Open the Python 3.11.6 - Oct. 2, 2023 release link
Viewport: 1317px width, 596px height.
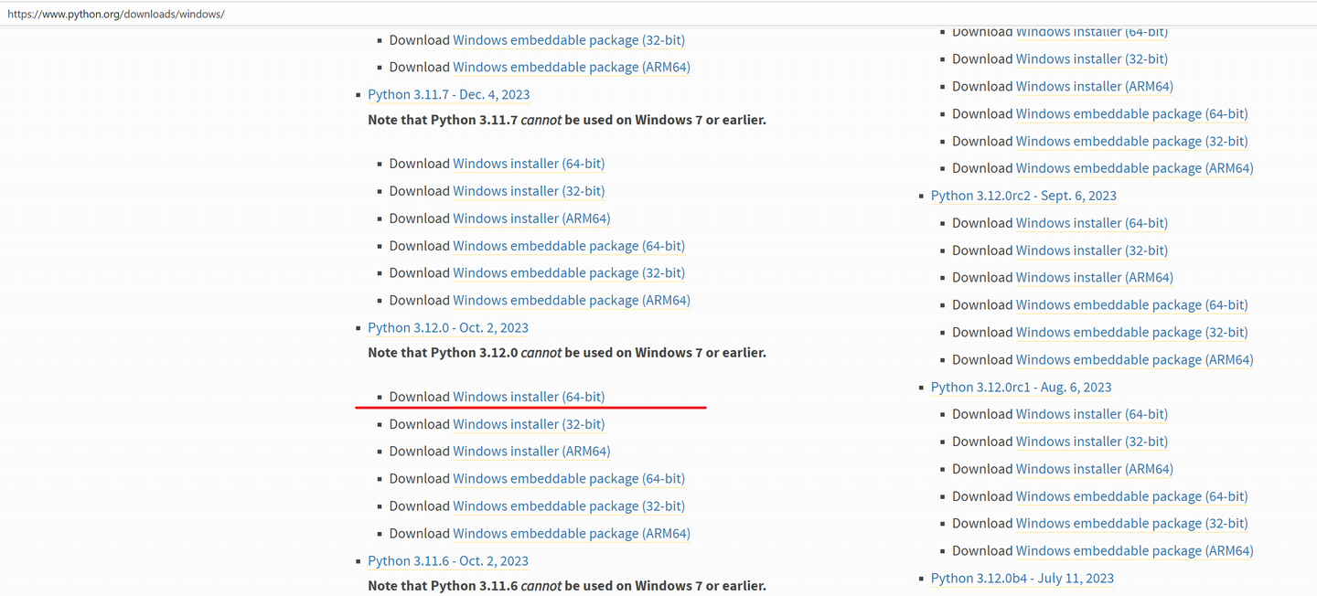click(448, 561)
